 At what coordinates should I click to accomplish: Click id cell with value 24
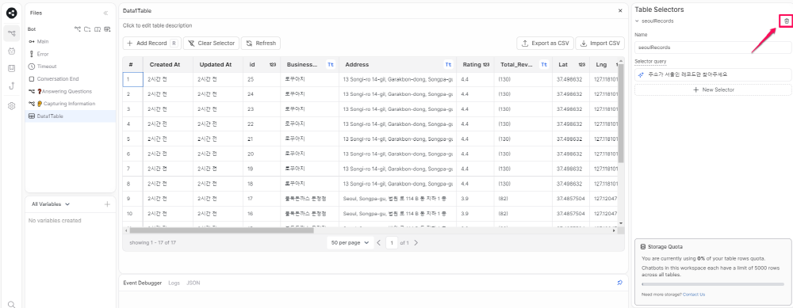[x=262, y=94]
